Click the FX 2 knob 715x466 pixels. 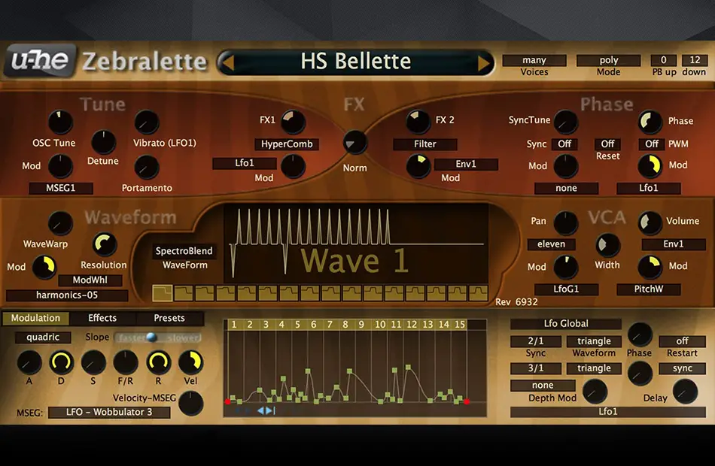(418, 122)
